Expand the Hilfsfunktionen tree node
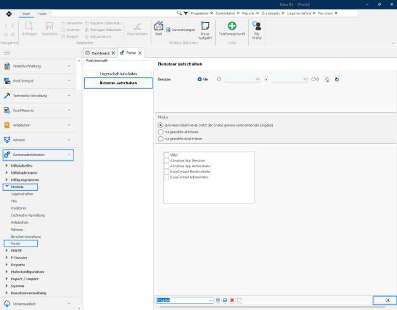The height and width of the screenshot is (310, 397). [x=6, y=172]
